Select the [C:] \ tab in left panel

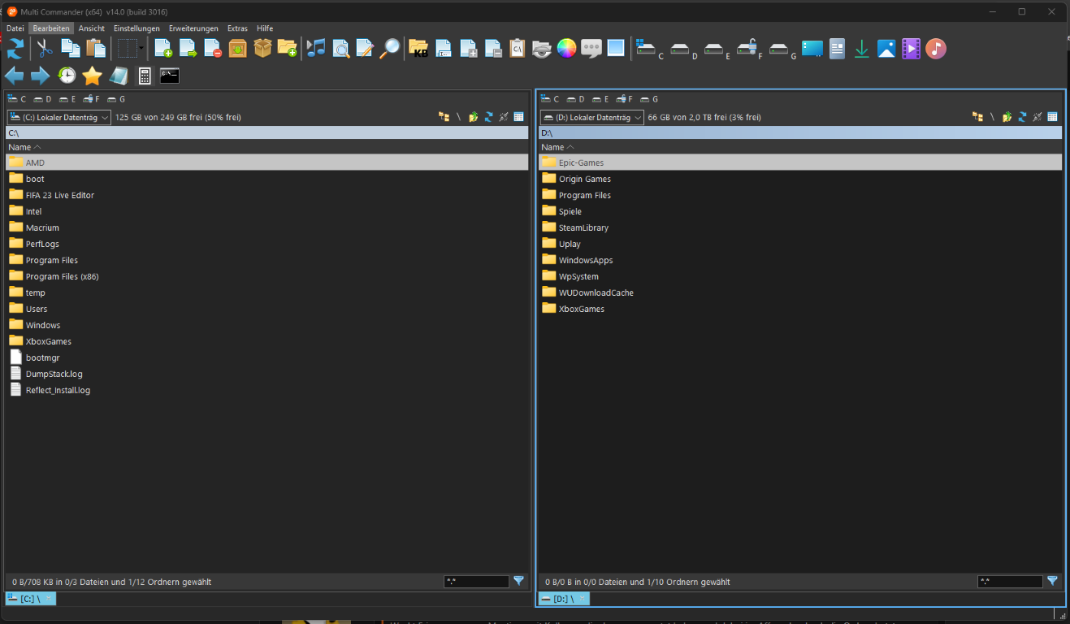[31, 599]
